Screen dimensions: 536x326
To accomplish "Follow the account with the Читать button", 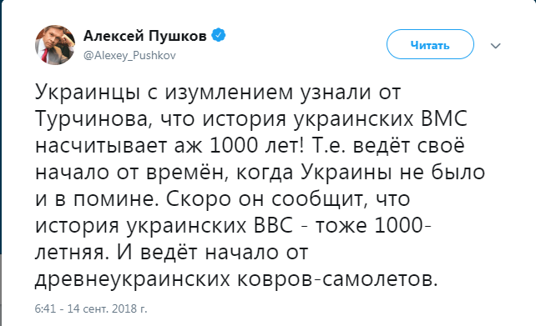I will pos(430,44).
